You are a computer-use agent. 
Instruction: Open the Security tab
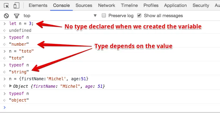pos(201,5)
